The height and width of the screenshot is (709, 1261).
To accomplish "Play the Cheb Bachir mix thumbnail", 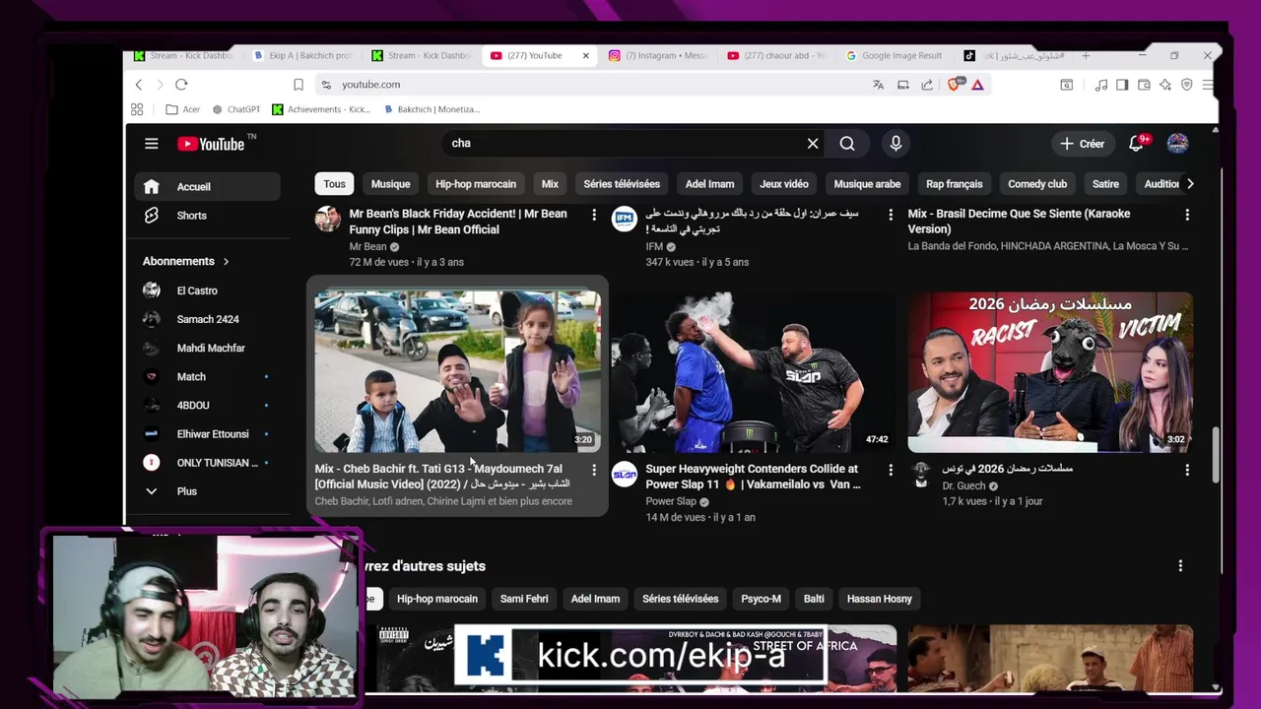I will [457, 371].
